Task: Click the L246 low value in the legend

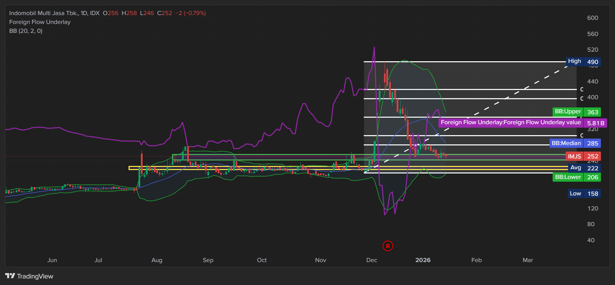Action: [x=147, y=13]
